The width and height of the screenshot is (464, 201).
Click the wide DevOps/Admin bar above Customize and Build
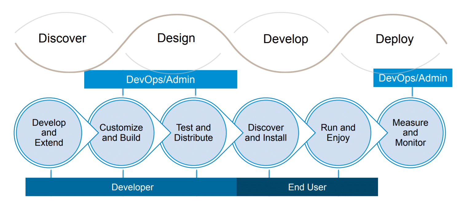tap(160, 79)
